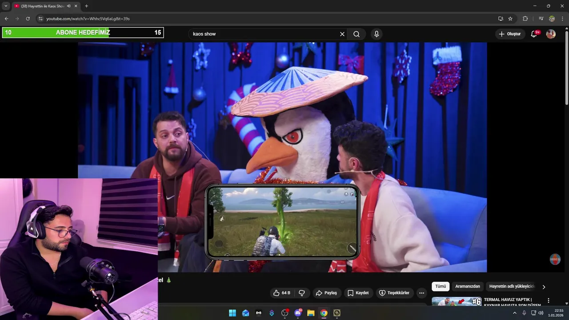Reload the YouTube page
This screenshot has height=320, width=569.
pos(28,19)
